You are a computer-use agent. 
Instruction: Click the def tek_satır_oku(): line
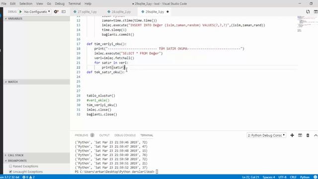coord(106,72)
